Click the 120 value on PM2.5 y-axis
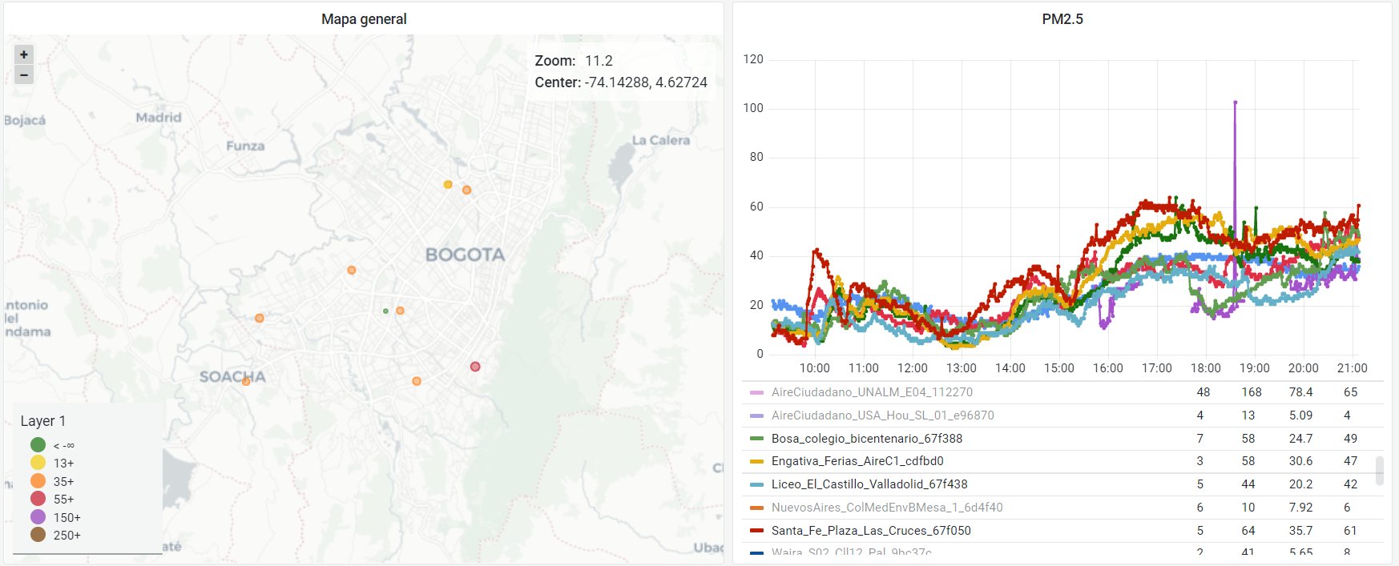The width and height of the screenshot is (1399, 566). pyautogui.click(x=753, y=59)
